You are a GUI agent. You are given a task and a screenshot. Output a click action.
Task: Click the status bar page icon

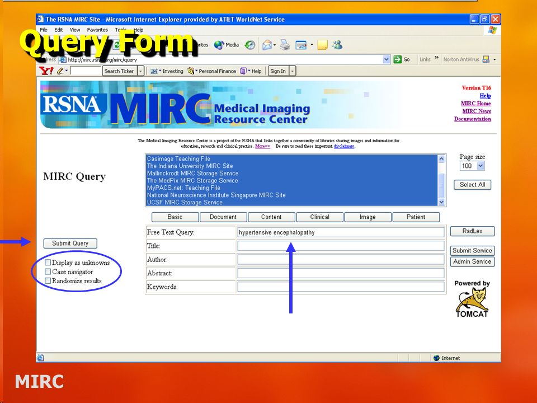point(40,358)
